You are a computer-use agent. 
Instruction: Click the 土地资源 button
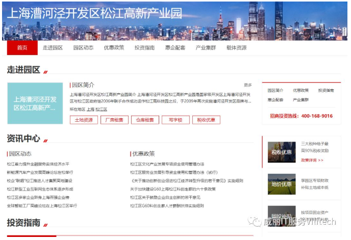tap(84, 120)
